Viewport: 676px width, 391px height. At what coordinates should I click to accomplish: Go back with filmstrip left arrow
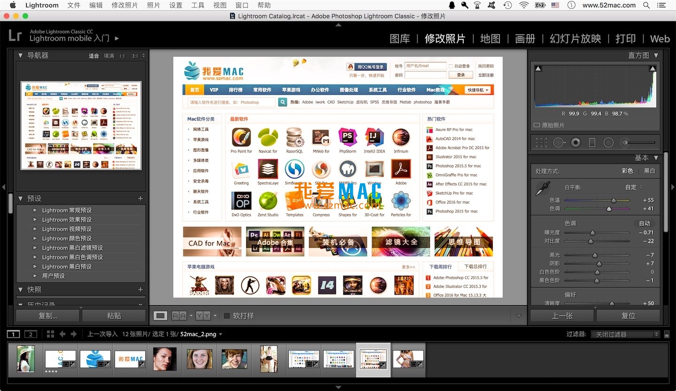pos(62,334)
